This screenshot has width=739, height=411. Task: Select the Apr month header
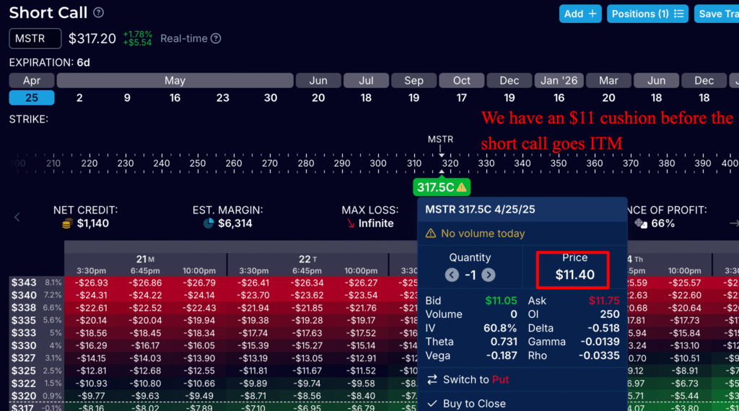[32, 81]
